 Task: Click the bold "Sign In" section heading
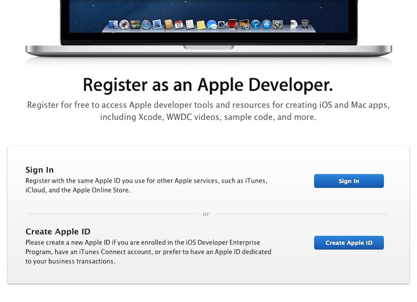pos(40,170)
